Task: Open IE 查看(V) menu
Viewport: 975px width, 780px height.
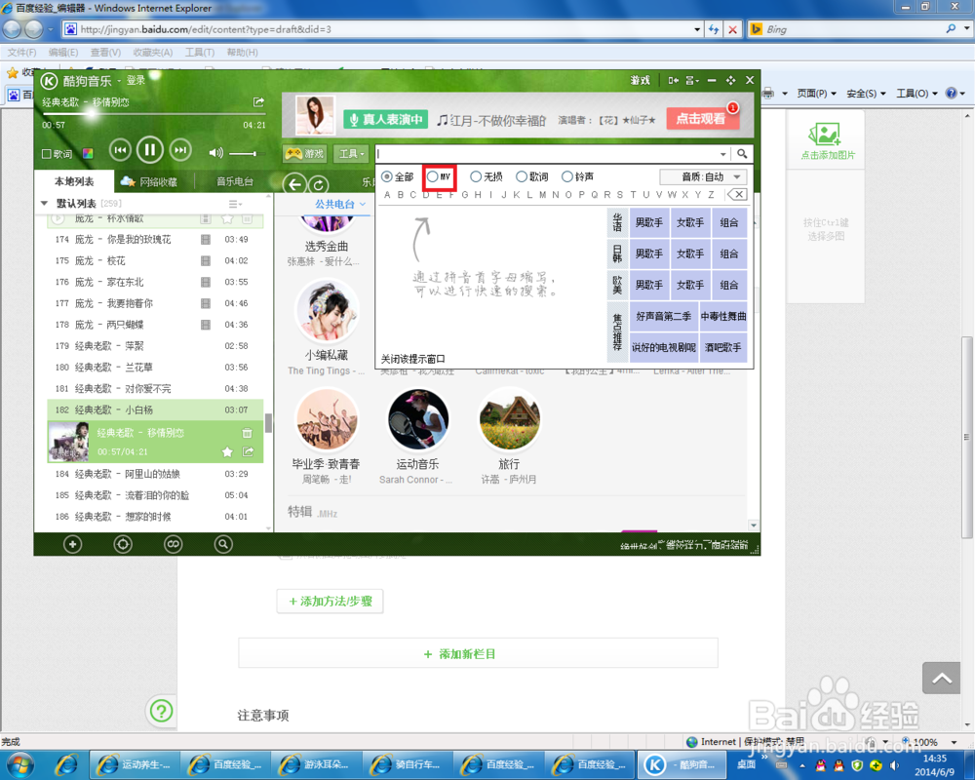Action: (x=105, y=53)
